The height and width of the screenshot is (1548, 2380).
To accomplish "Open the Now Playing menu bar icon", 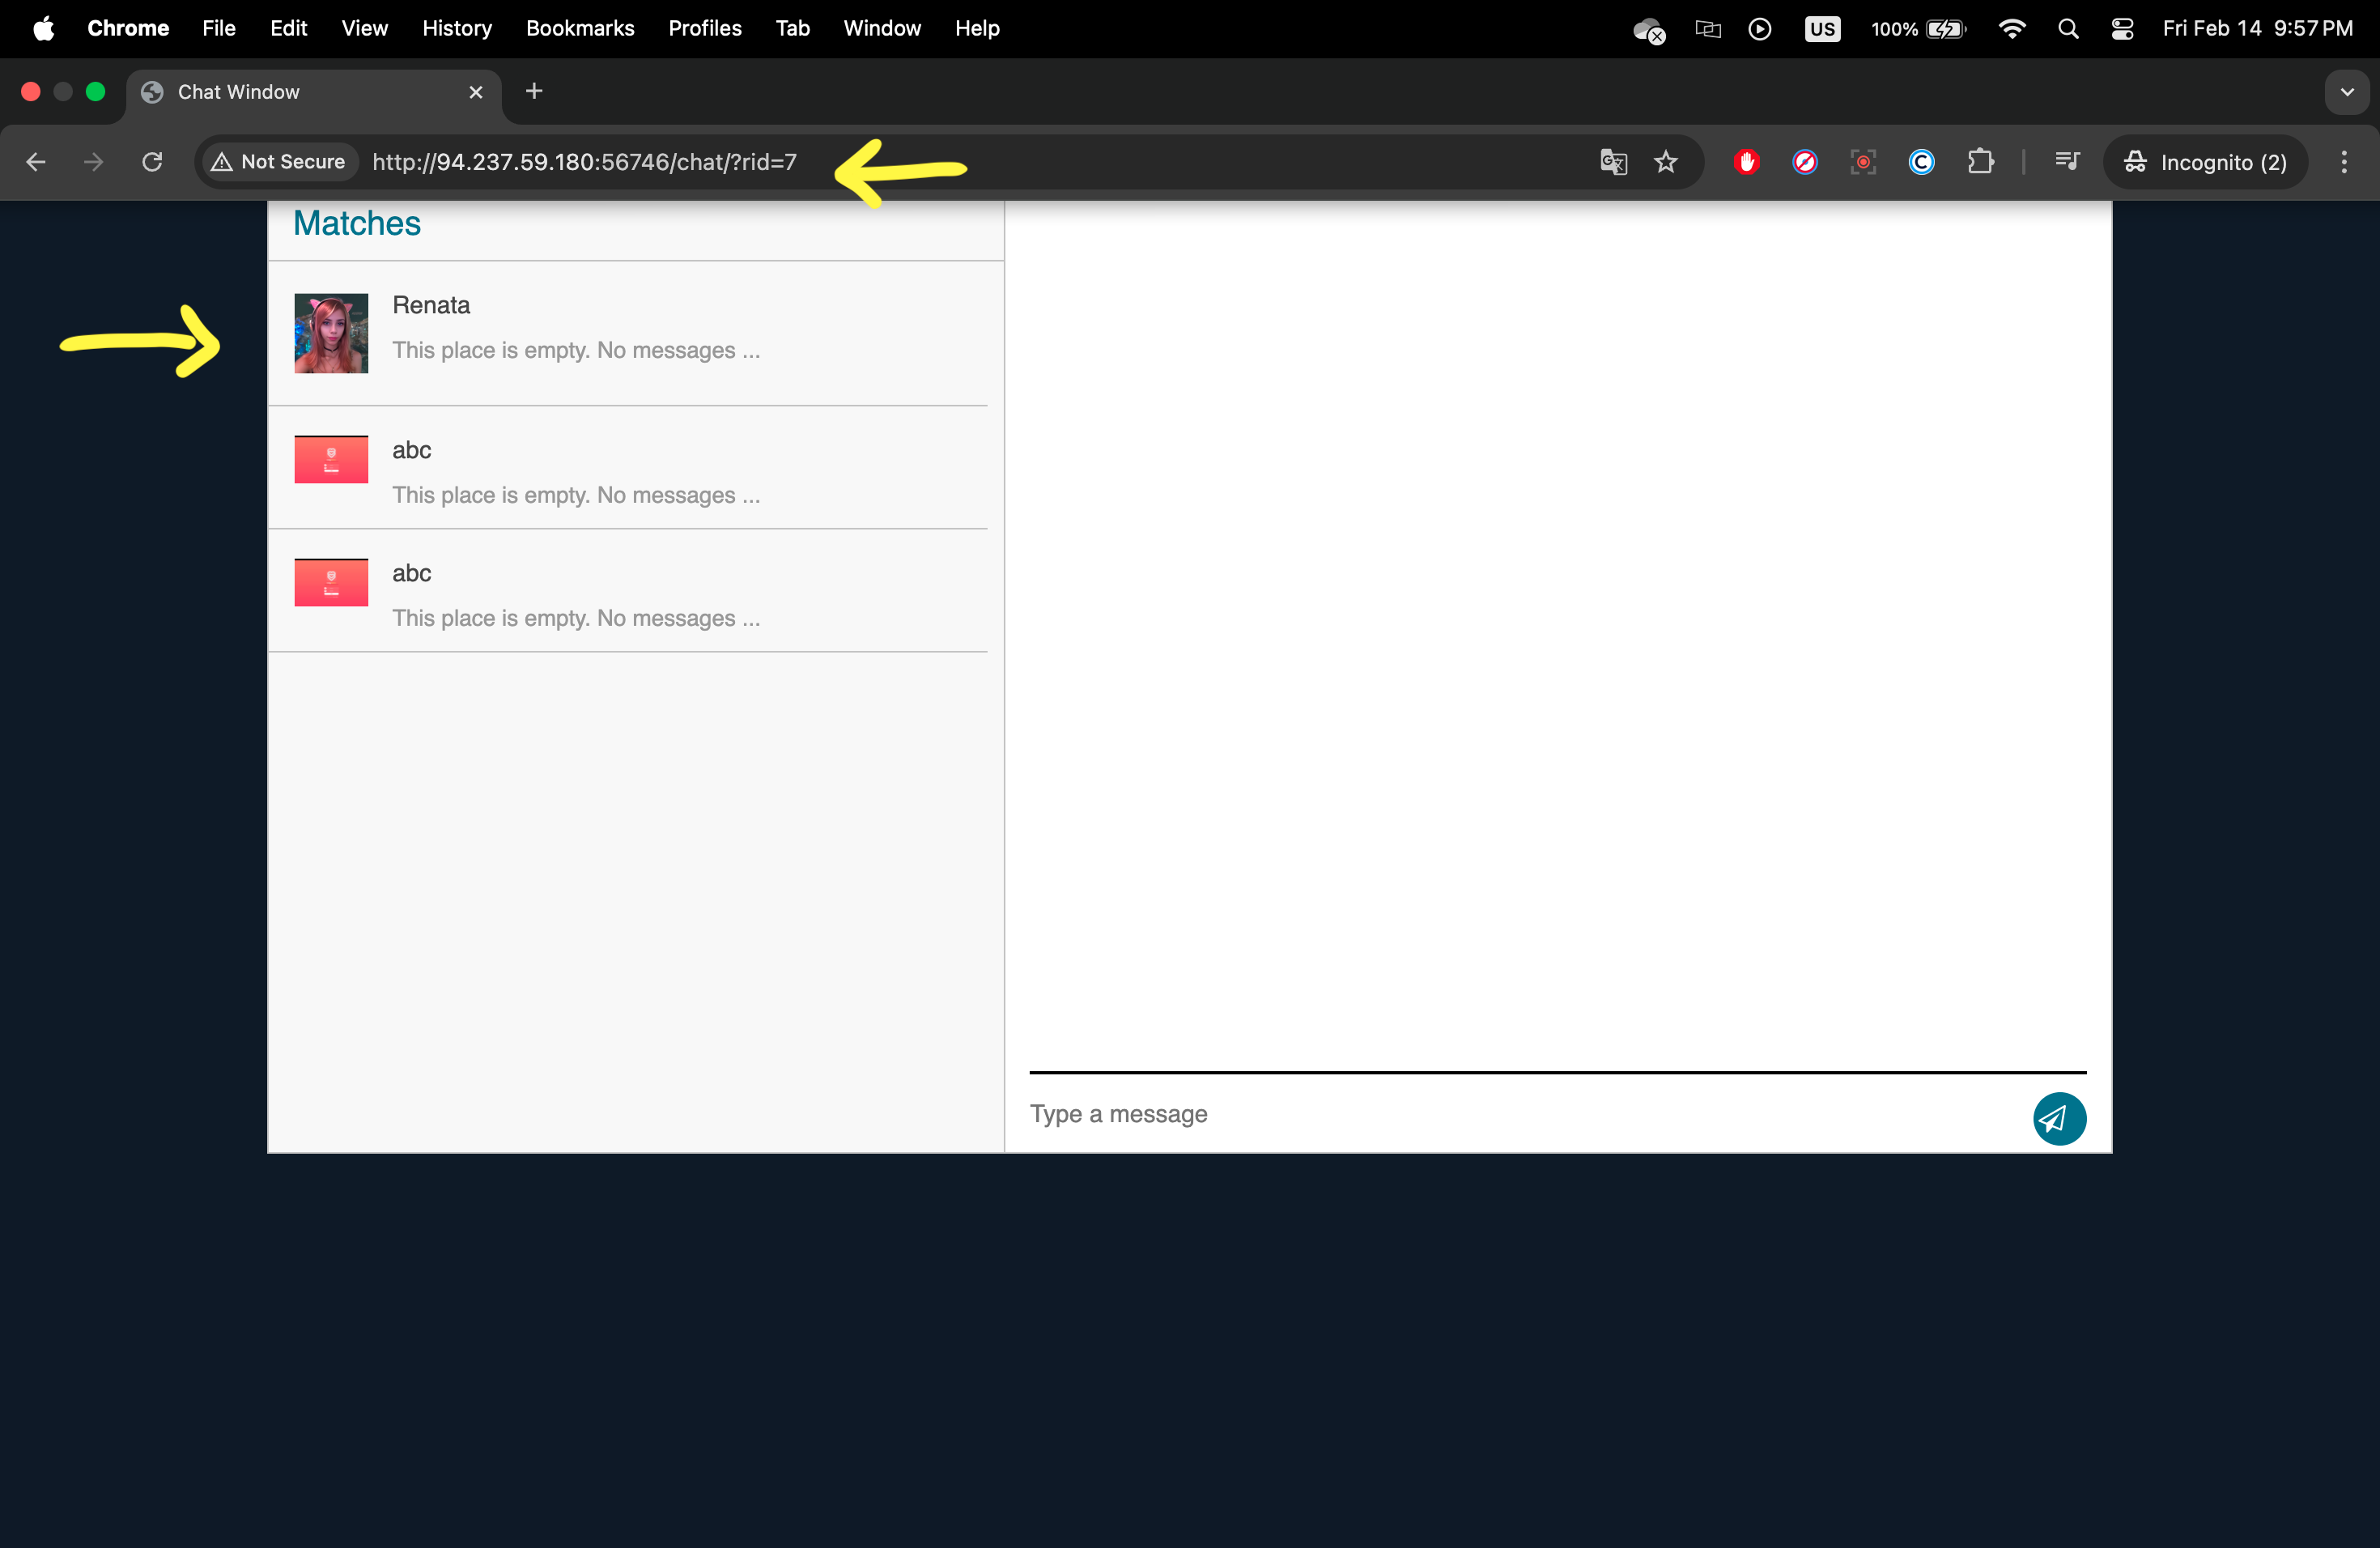I will tap(1760, 28).
